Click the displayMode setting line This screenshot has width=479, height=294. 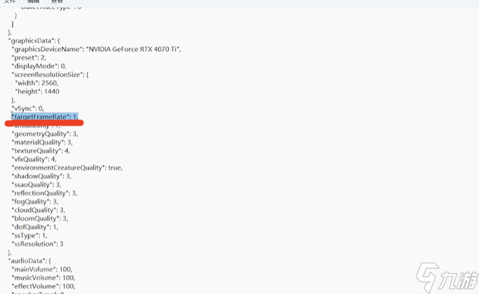tap(39, 67)
